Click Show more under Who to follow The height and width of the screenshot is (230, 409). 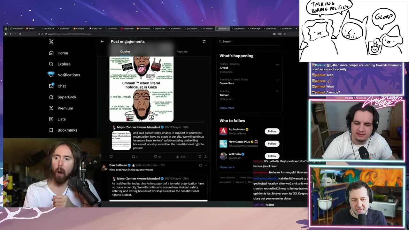(227, 167)
